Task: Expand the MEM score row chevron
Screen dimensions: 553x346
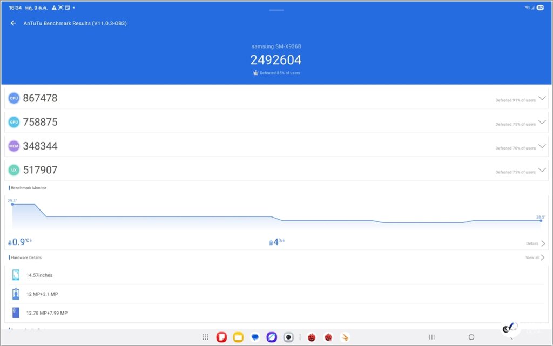Action: [542, 146]
